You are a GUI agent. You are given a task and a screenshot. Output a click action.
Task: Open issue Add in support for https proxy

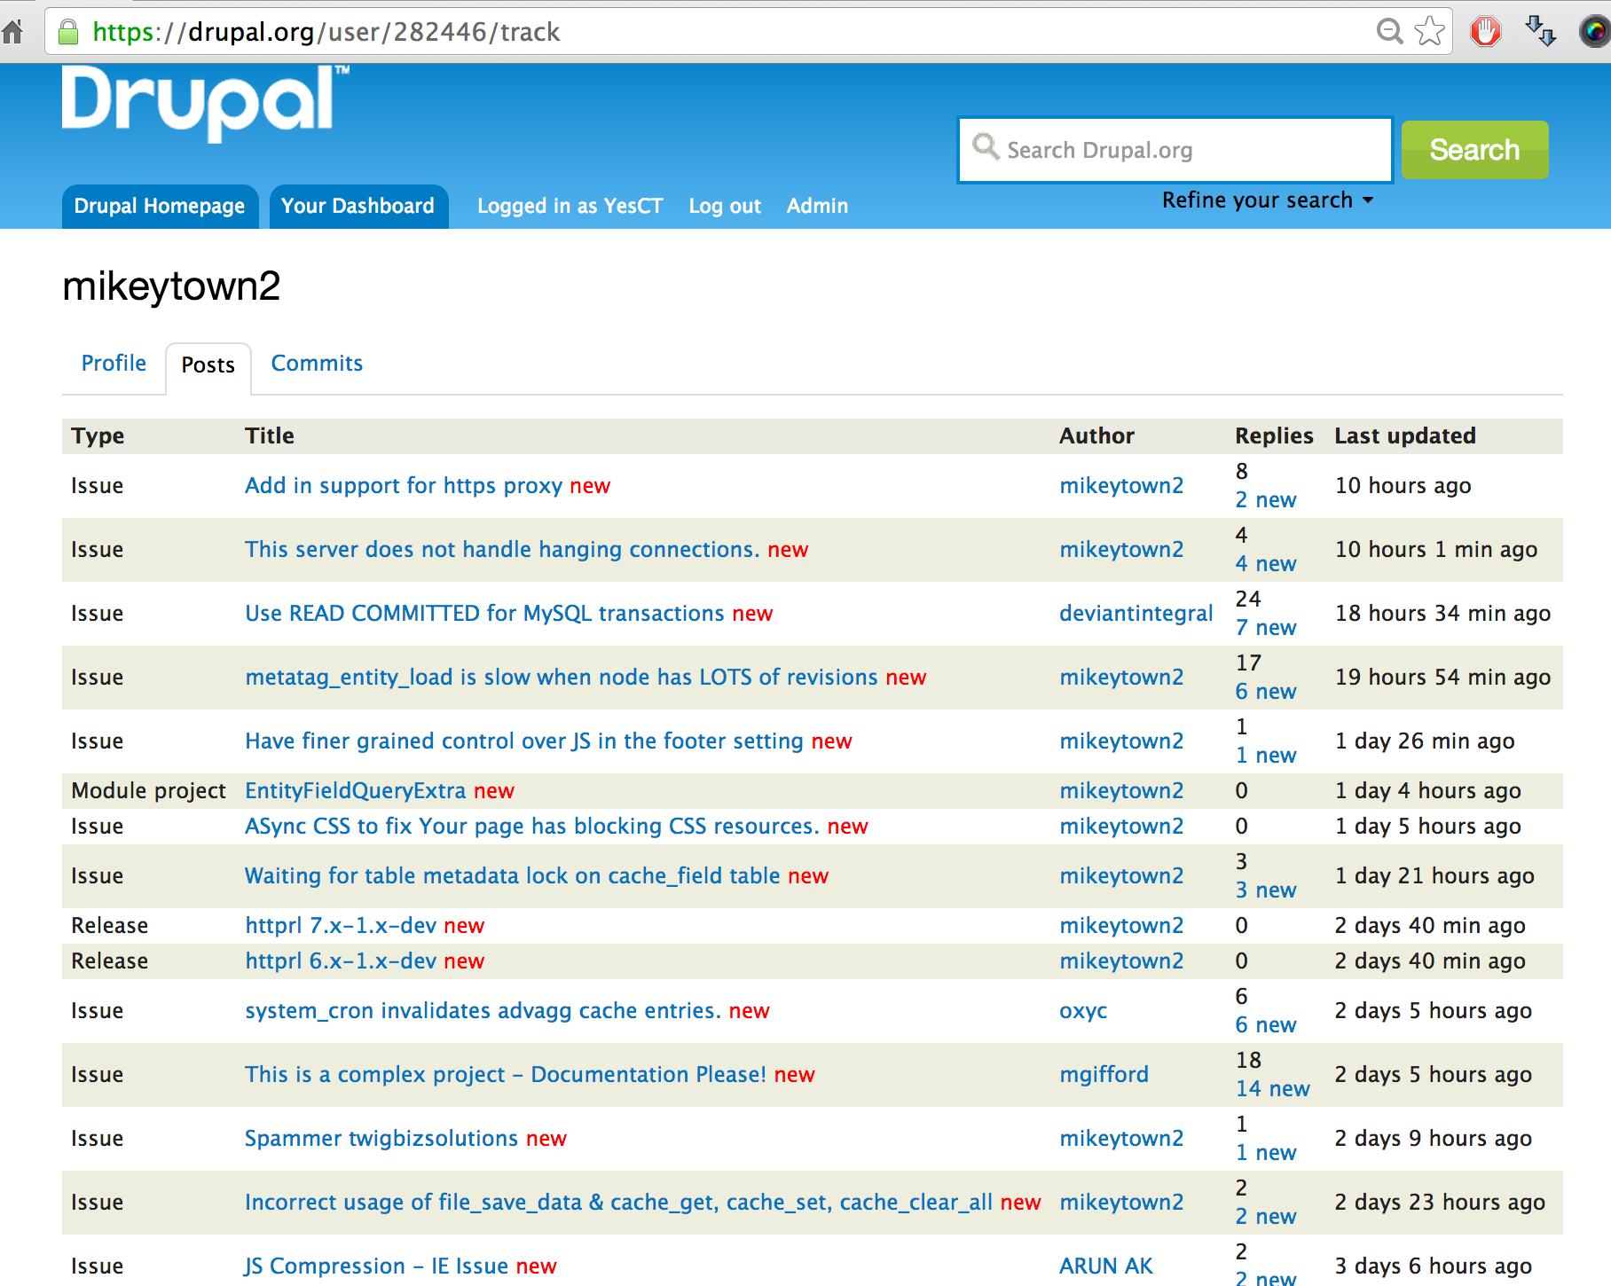(404, 486)
